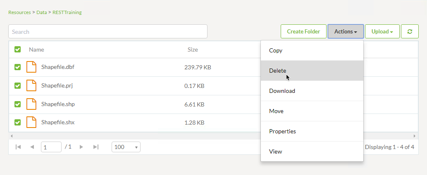This screenshot has height=175, width=427.
Task: Click the refresh icon button
Action: (410, 31)
